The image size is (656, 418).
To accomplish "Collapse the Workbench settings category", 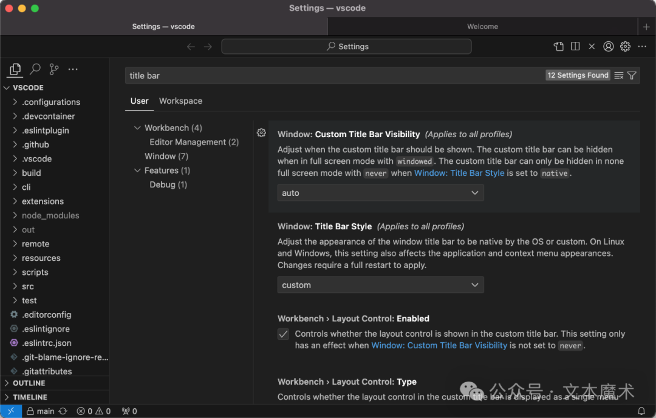I will (x=137, y=127).
